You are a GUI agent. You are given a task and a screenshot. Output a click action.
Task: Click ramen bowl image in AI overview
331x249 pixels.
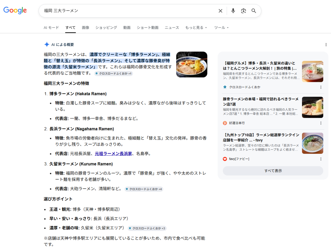point(192,64)
